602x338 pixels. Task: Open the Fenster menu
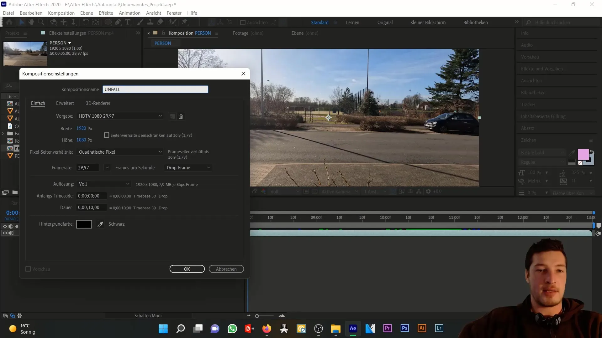tap(174, 13)
